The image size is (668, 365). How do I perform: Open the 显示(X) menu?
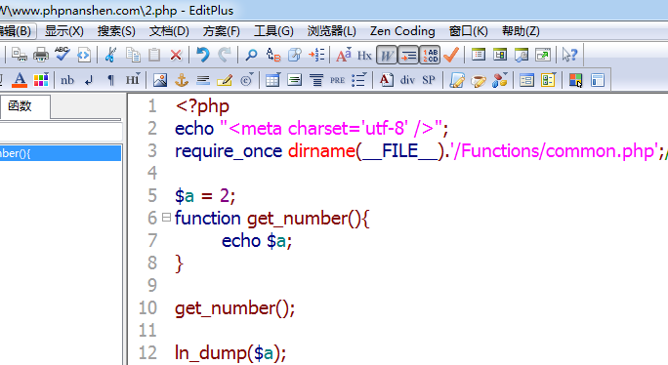click(63, 31)
